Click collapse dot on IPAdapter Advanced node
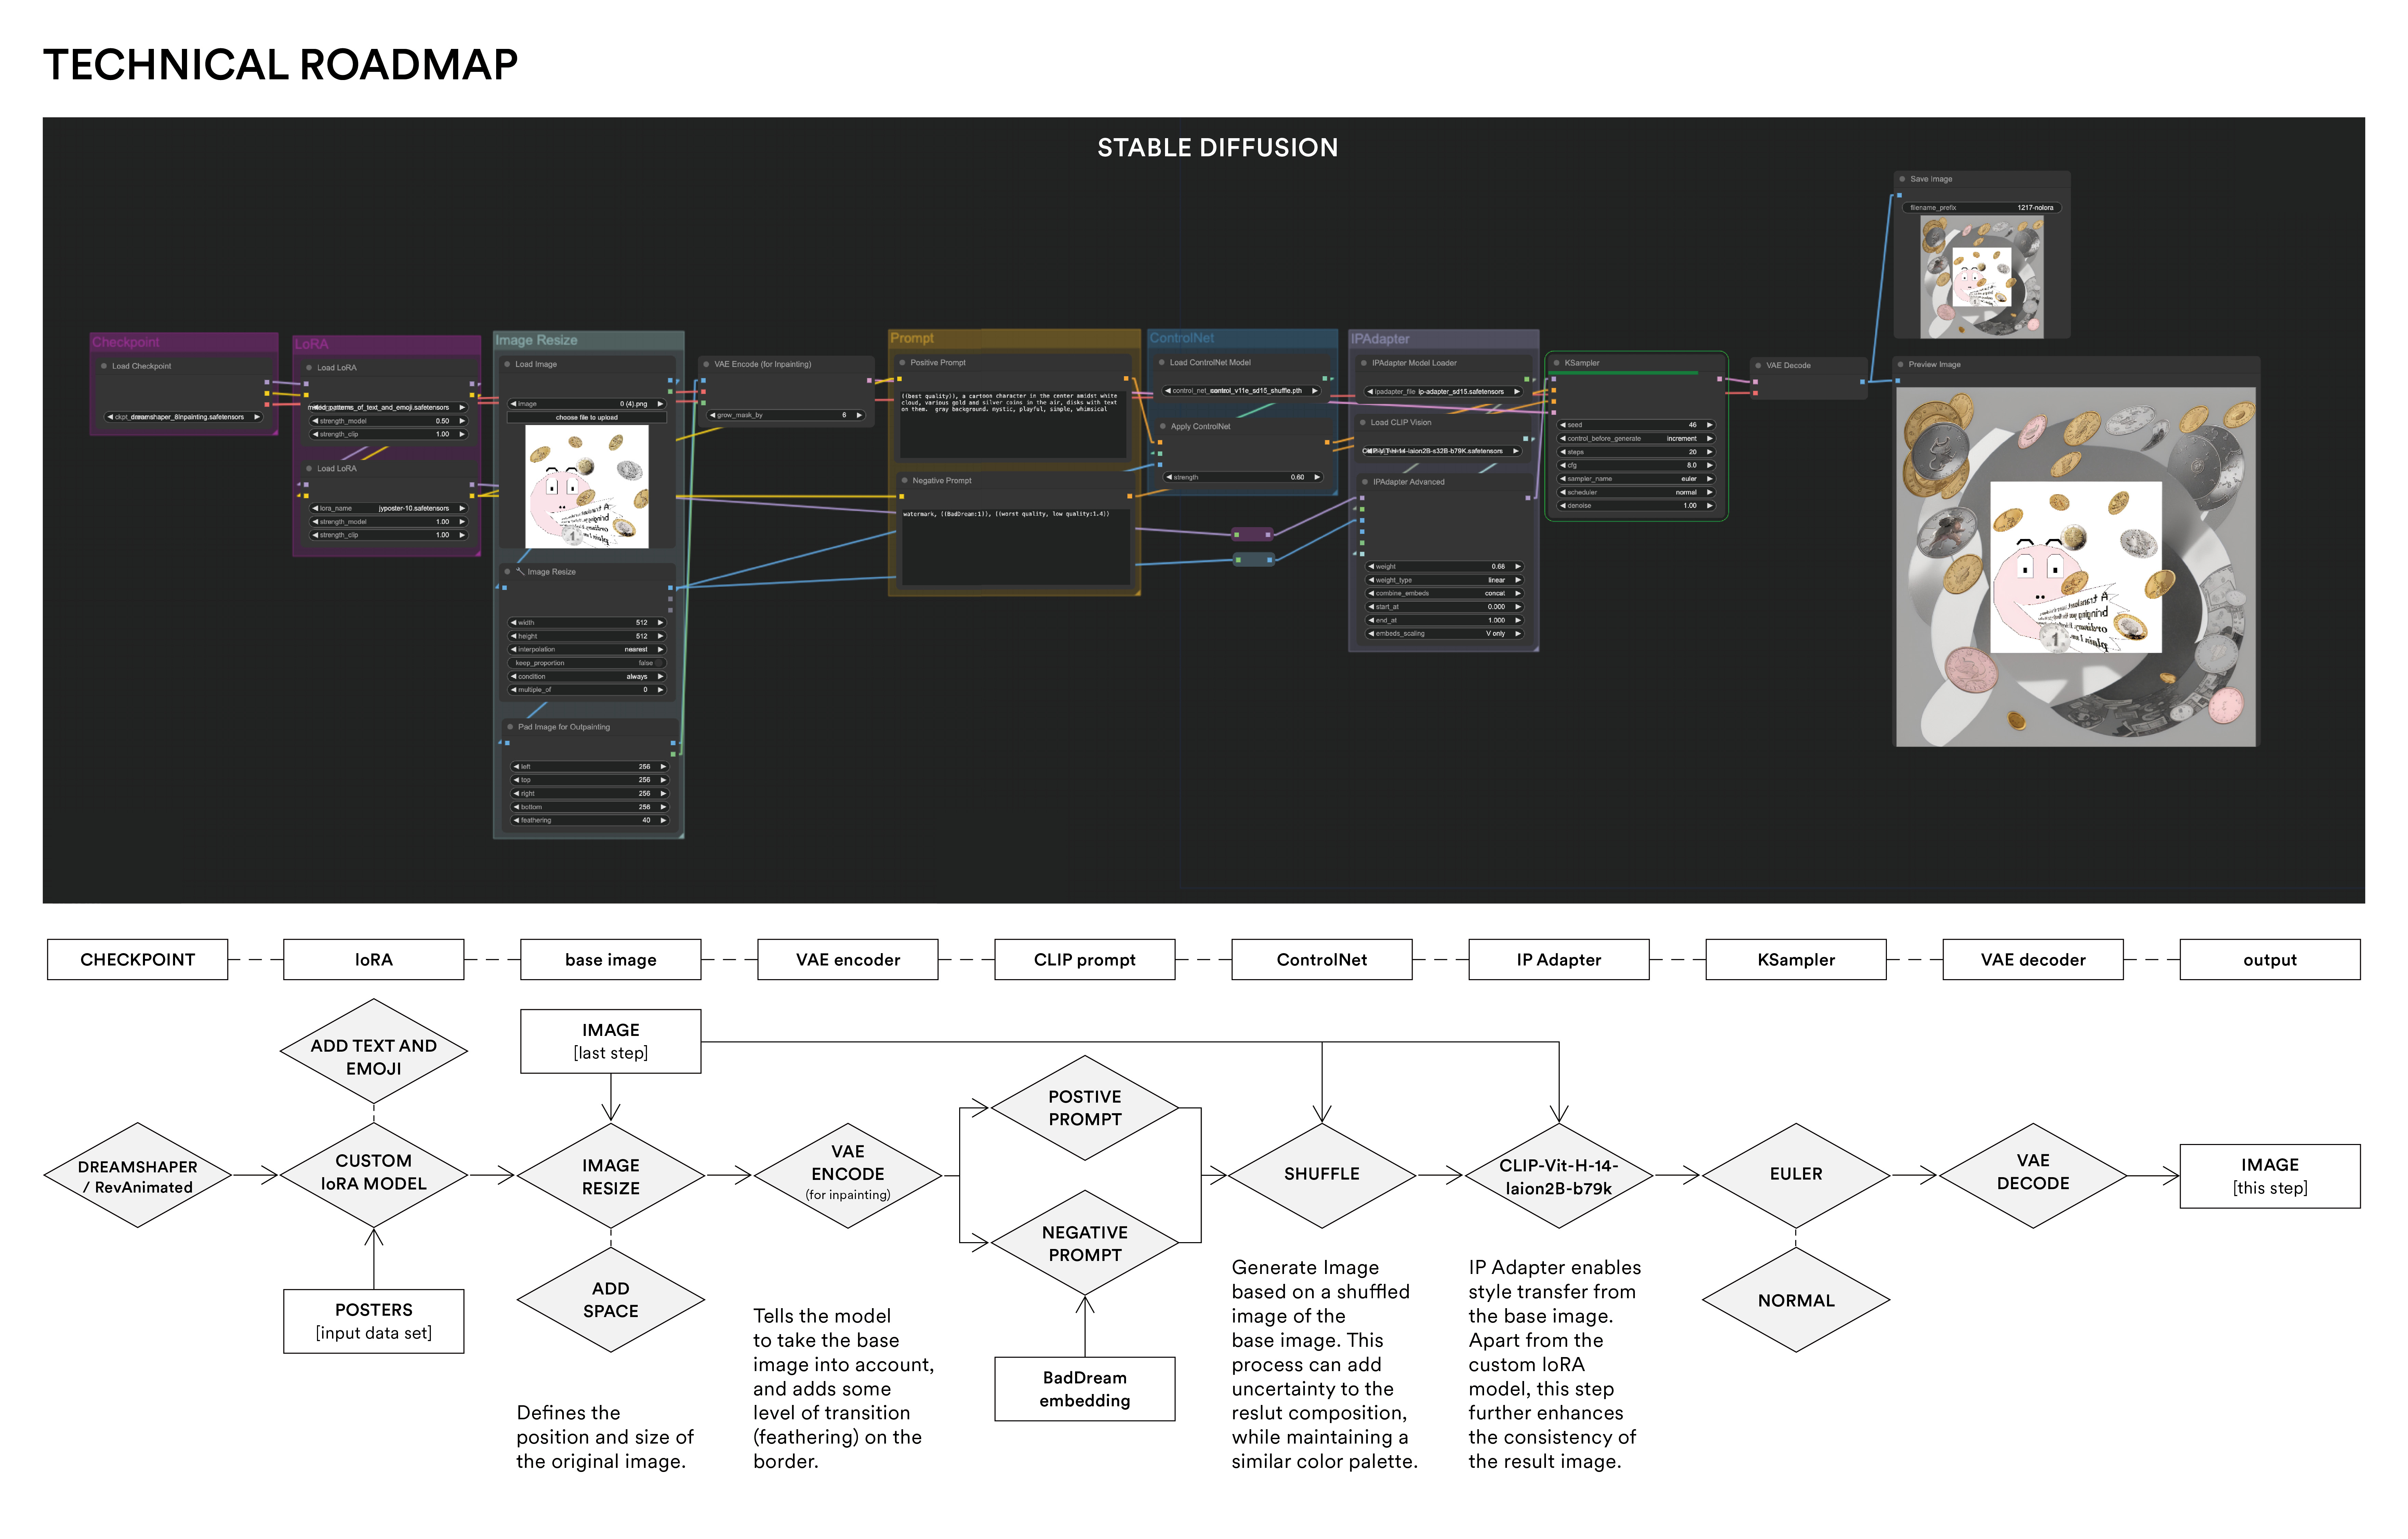 1365,482
